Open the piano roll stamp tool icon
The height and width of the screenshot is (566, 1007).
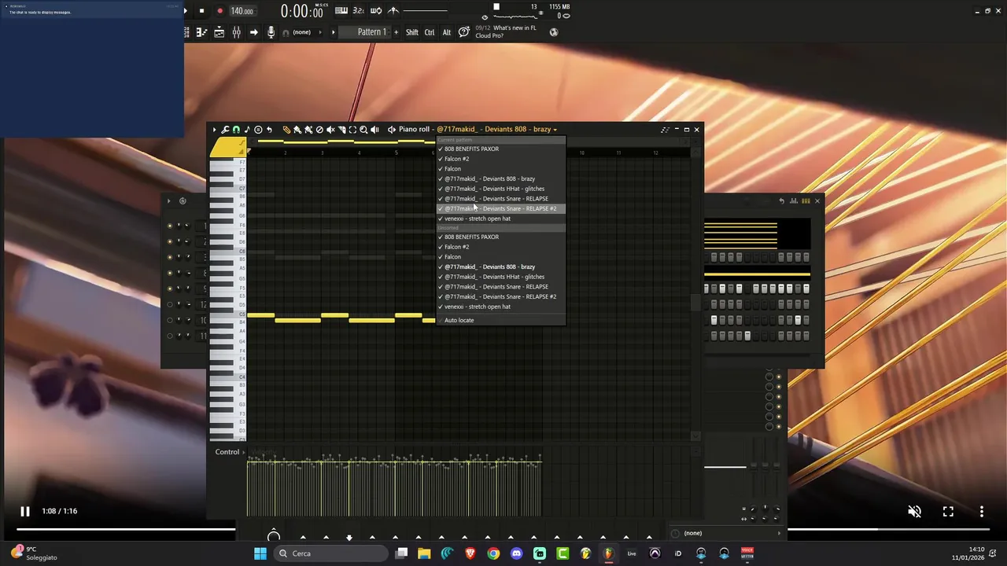[258, 130]
